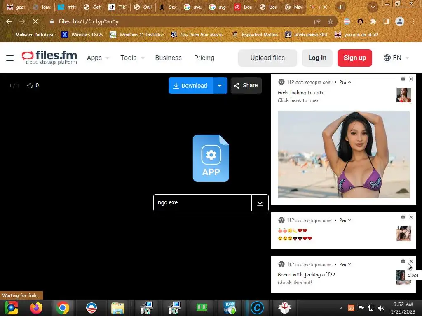422x316 pixels.
Task: Click the blue APP file icon
Action: pos(211,158)
